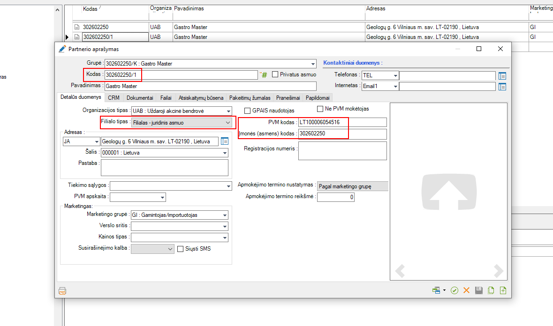This screenshot has width=553, height=326.
Task: Click the green new document plus icon
Action: click(x=503, y=290)
